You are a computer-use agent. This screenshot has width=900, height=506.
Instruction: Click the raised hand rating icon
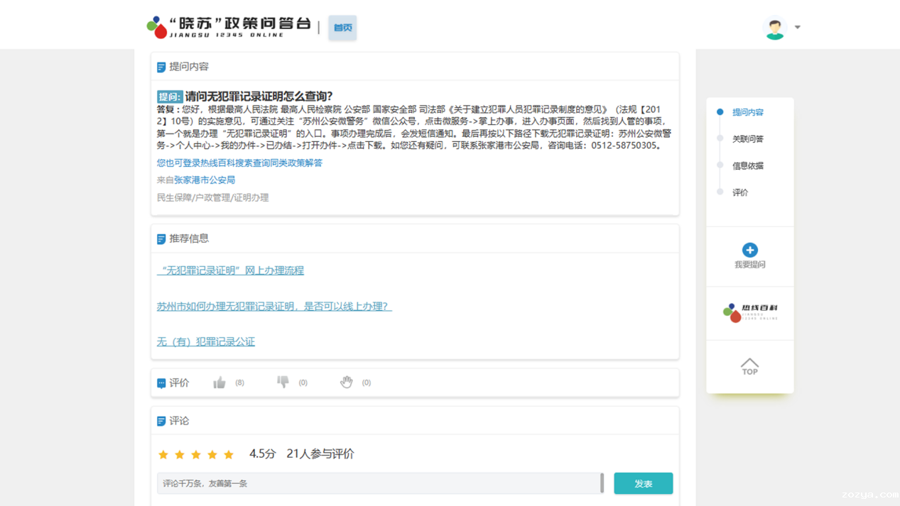[346, 382]
